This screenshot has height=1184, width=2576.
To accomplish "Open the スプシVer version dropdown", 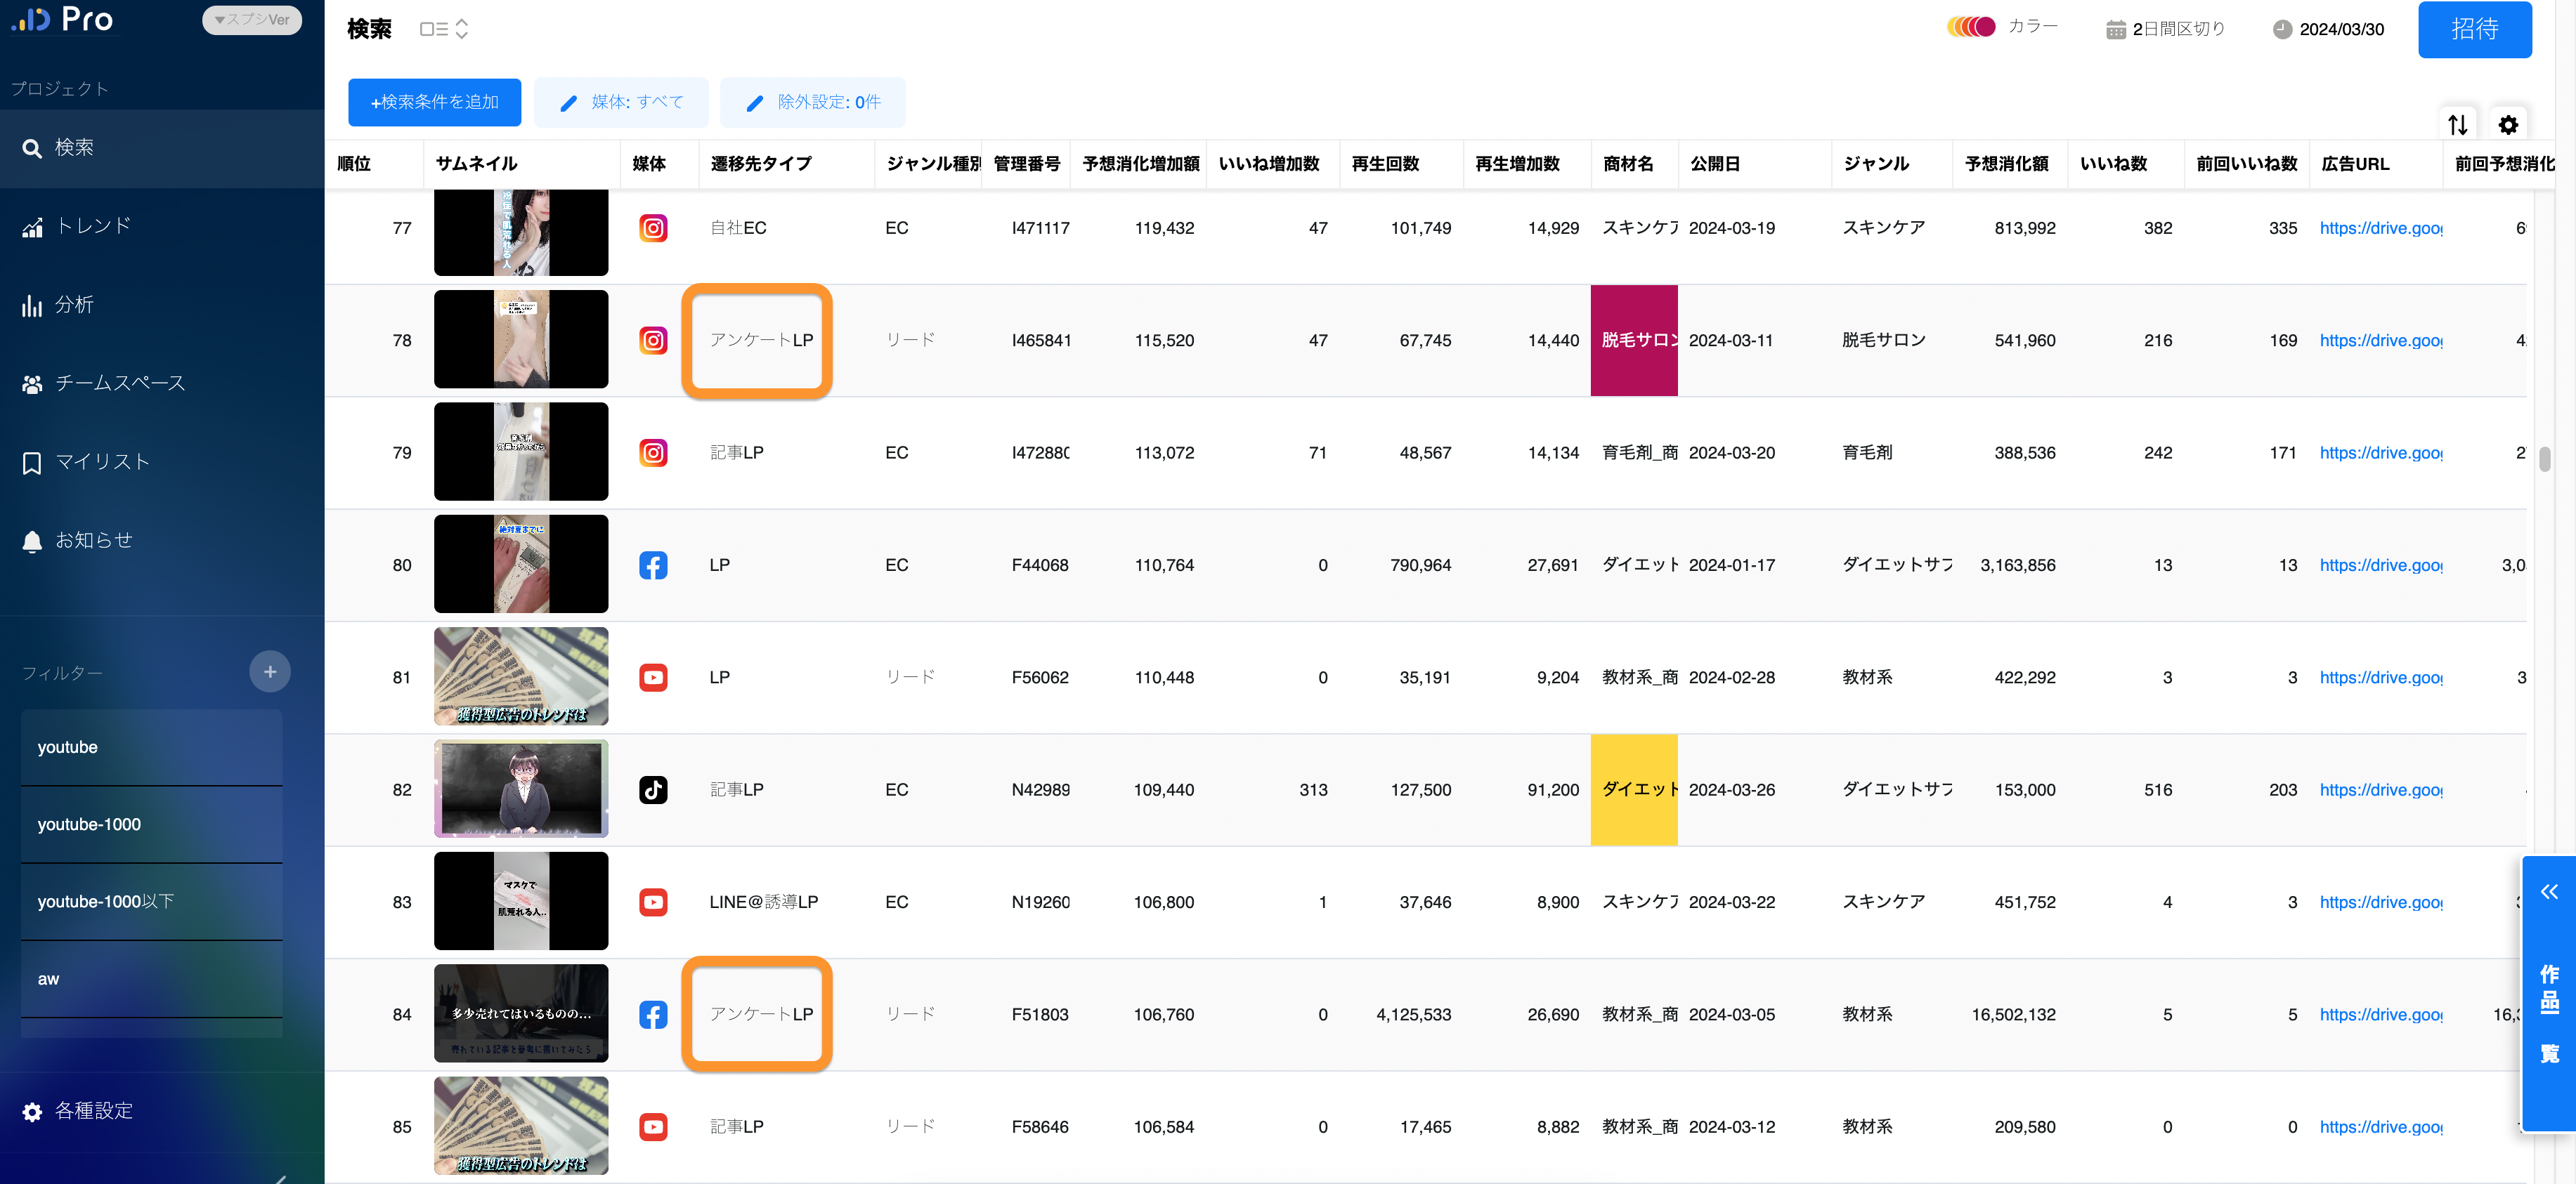I will click(252, 19).
